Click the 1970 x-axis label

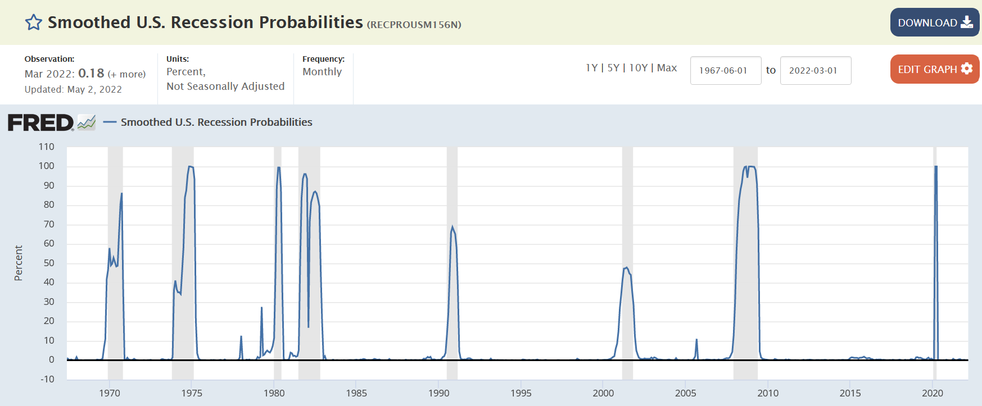110,393
